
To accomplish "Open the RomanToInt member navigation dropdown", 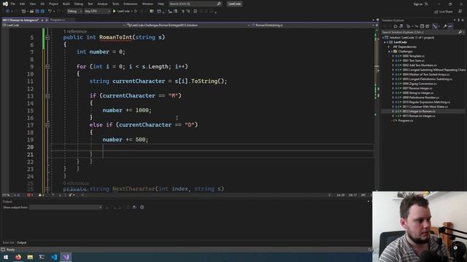I will 312,25.
